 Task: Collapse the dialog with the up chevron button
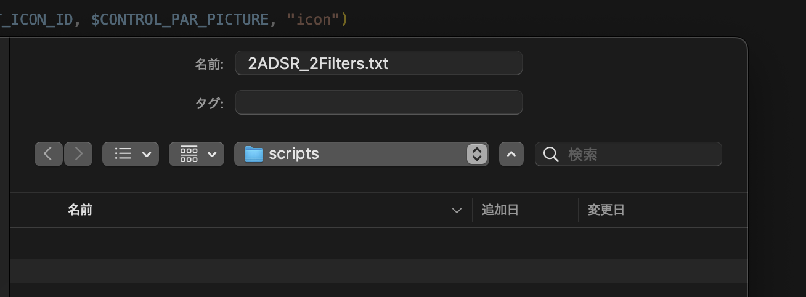pos(511,154)
